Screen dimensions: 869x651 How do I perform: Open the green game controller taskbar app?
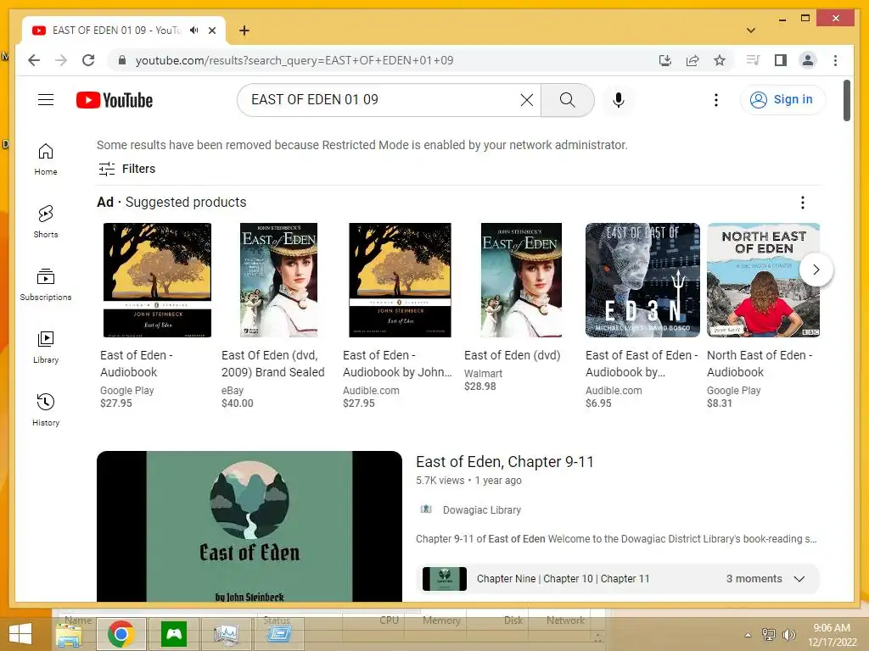[x=173, y=634]
